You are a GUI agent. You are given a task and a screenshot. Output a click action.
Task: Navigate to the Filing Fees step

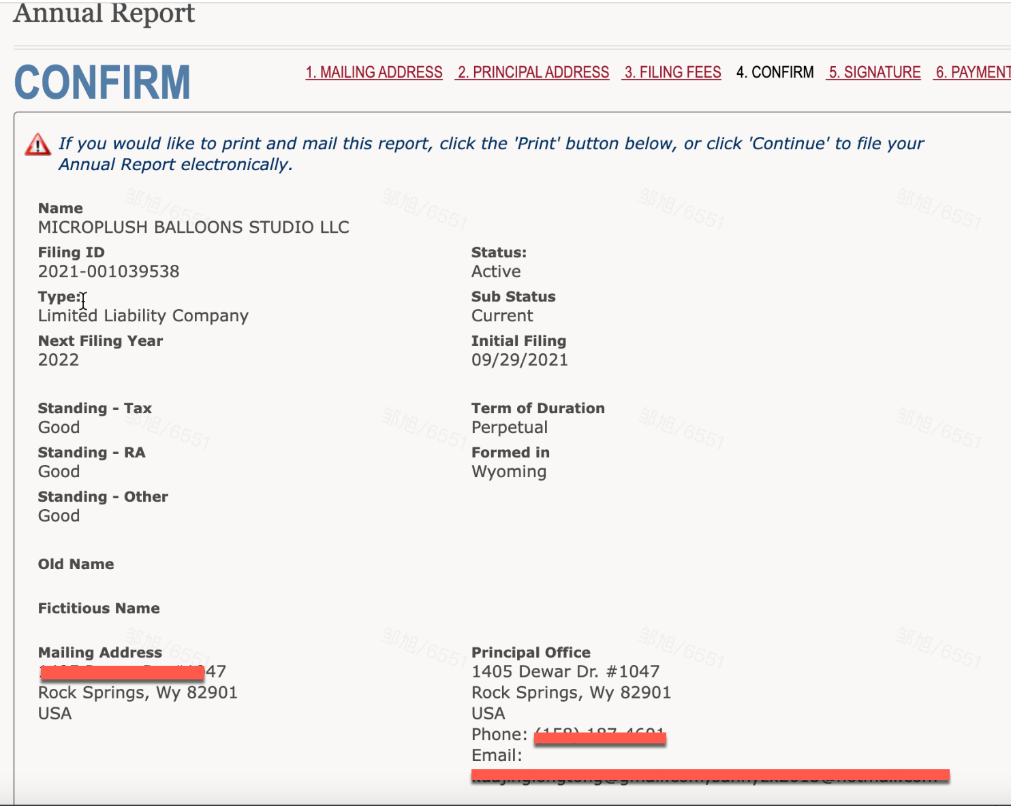click(x=672, y=72)
